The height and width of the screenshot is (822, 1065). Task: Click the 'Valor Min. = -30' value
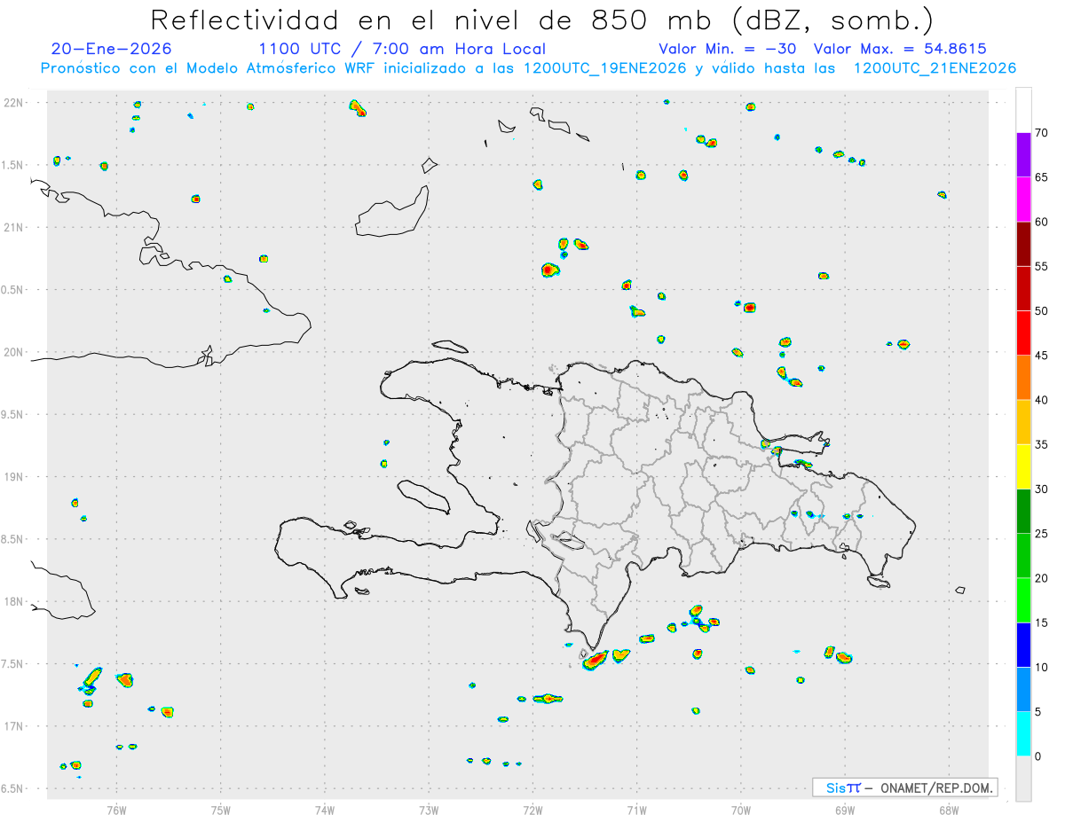(730, 49)
